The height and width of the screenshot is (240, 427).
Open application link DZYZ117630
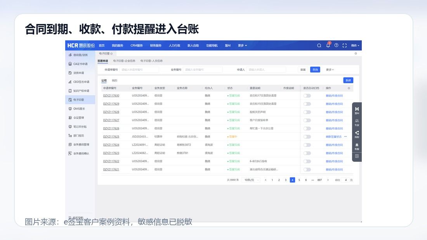pos(111,96)
